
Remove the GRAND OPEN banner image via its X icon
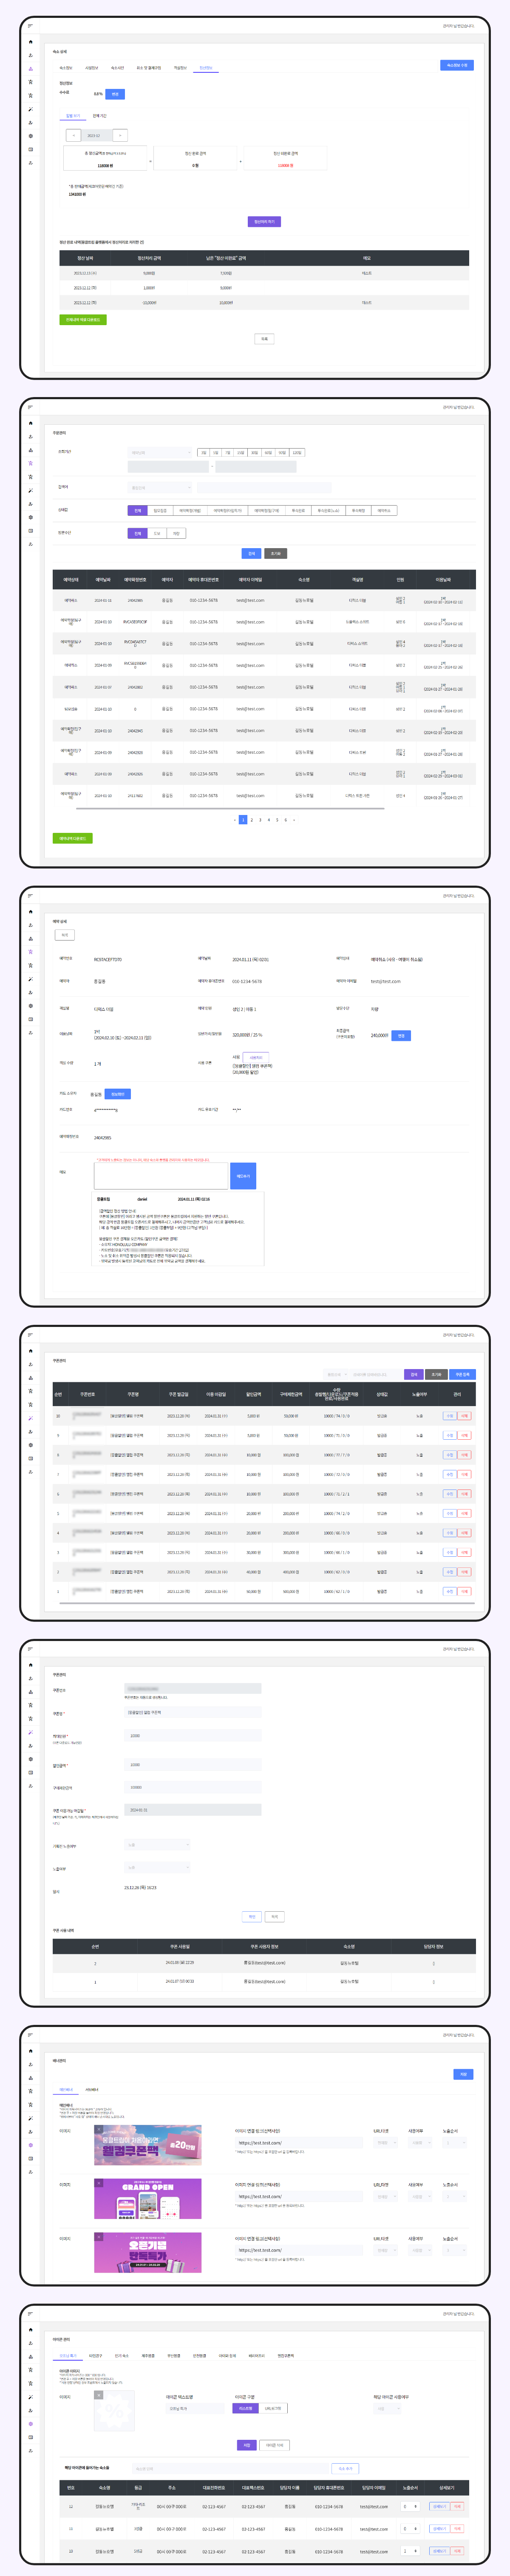99,2183
